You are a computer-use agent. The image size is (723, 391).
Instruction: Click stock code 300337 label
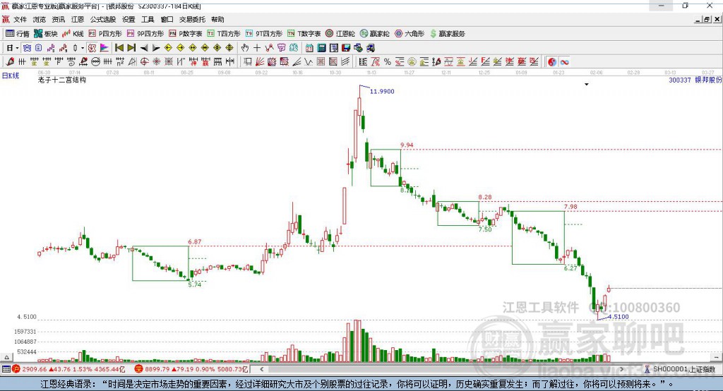coord(680,80)
